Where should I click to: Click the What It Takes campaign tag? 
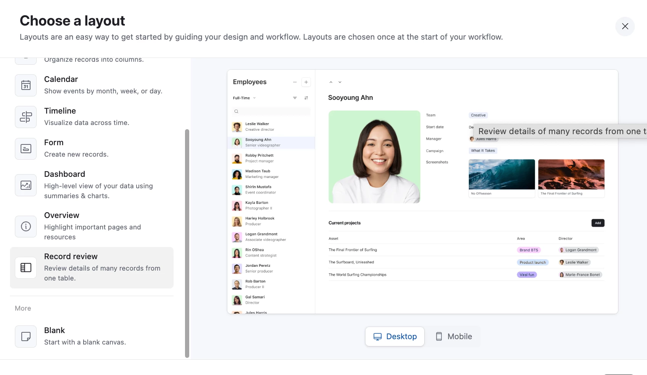(x=483, y=151)
